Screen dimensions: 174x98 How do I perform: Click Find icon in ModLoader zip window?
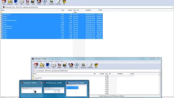click(33, 2)
